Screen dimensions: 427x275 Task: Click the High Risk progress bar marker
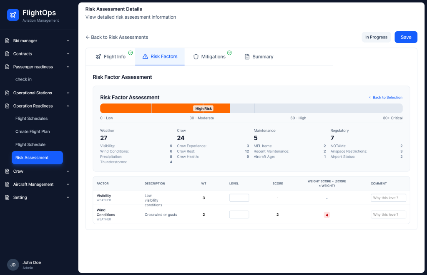coord(203,108)
